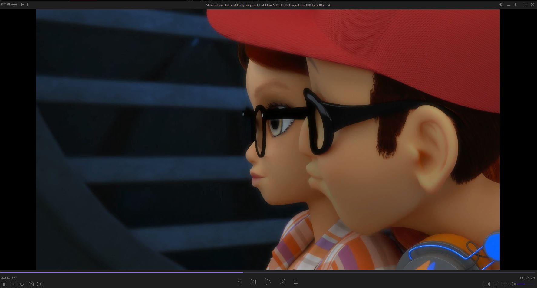This screenshot has width=537, height=288.
Task: Click the video download icon
Action: pos(13,284)
